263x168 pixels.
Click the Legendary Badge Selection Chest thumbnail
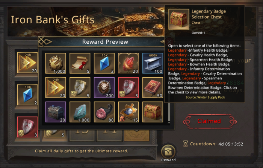tap(179, 19)
